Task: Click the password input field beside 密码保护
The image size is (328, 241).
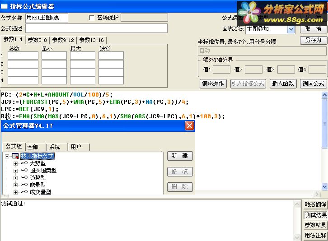Action: click(144, 18)
